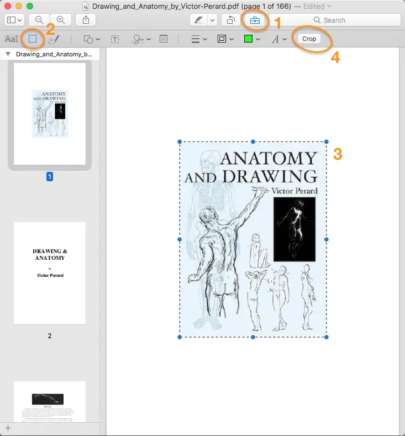Image resolution: width=405 pixels, height=436 pixels.
Task: Select the Sketch pen tool
Action: [x=53, y=39]
